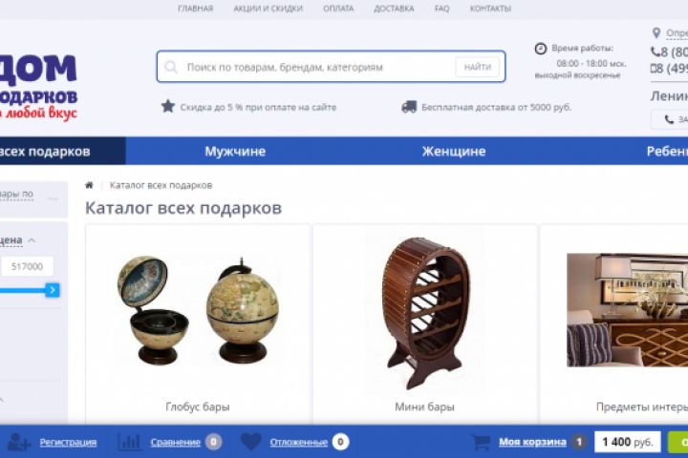Collapse the Товары по filter block
This screenshot has width=688, height=458.
tap(53, 198)
